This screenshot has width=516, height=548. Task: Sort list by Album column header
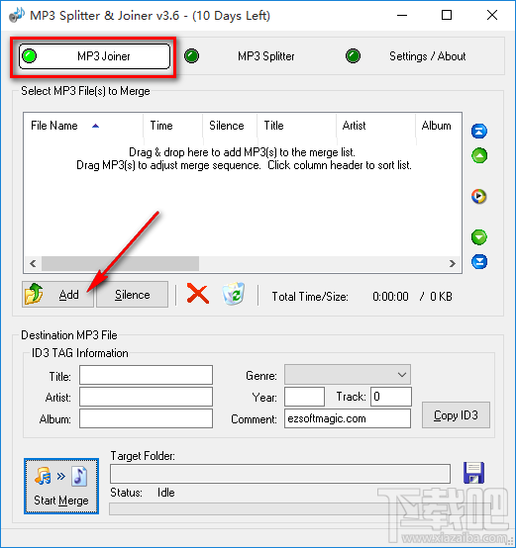[439, 126]
